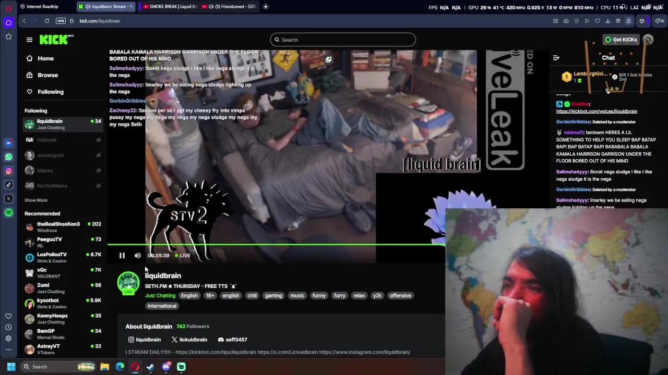Click the heart bookmark icon in toolbar

(598, 21)
